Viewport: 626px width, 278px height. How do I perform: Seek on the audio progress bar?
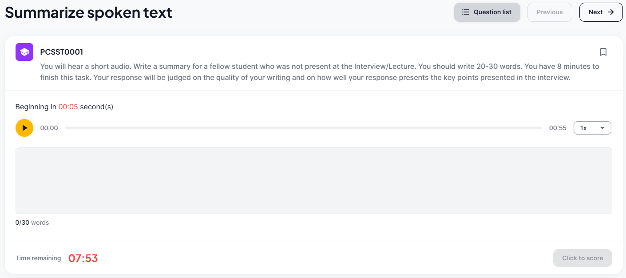tap(303, 128)
